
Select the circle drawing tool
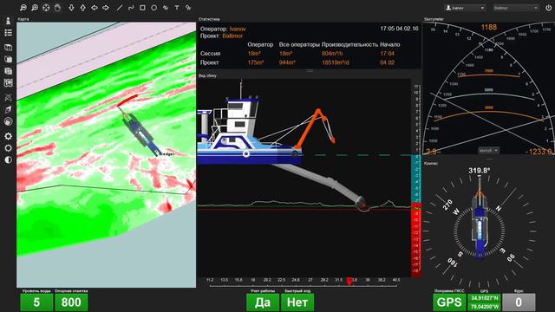coord(154,8)
